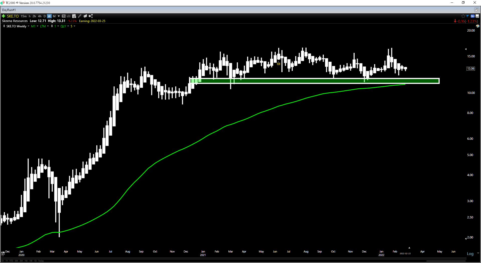This screenshot has height=263, width=481.
Task: Click the add indicator calendar-plus icon
Action: pos(74,16)
